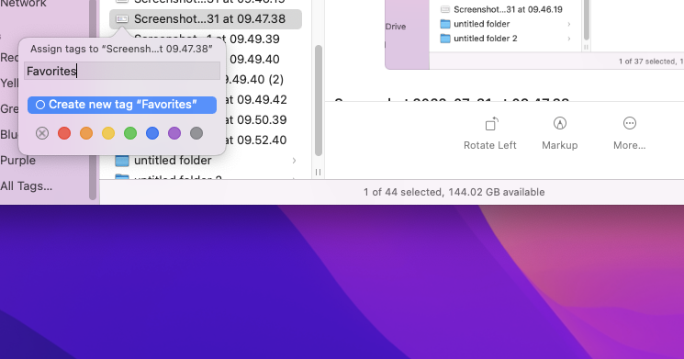684x359 pixels.
Task: Open All Tags in sidebar
Action: tap(27, 185)
